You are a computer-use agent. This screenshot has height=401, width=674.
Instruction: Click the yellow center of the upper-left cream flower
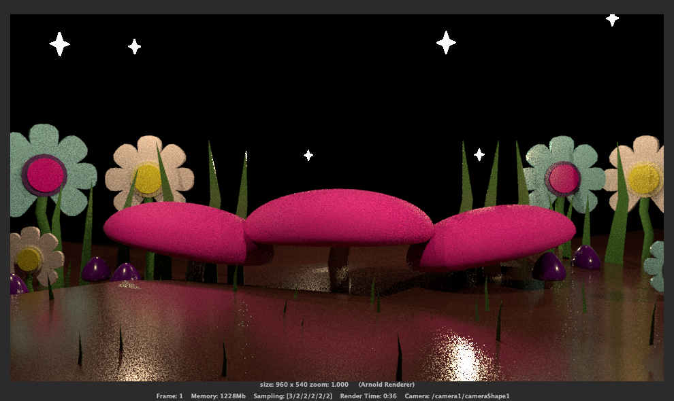148,179
